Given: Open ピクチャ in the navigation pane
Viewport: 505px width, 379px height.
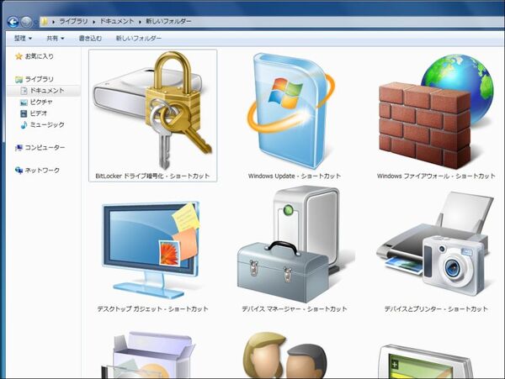Looking at the screenshot, I should point(41,103).
